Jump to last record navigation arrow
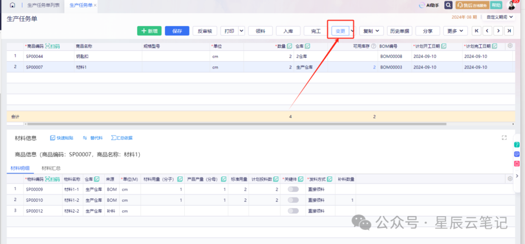This screenshot has width=525, height=244. coord(509,31)
